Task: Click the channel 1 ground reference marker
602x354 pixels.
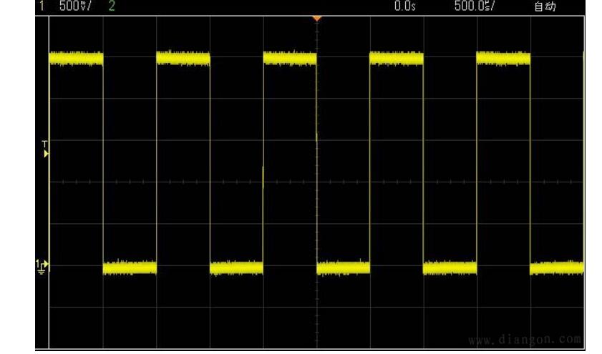Action: (41, 266)
